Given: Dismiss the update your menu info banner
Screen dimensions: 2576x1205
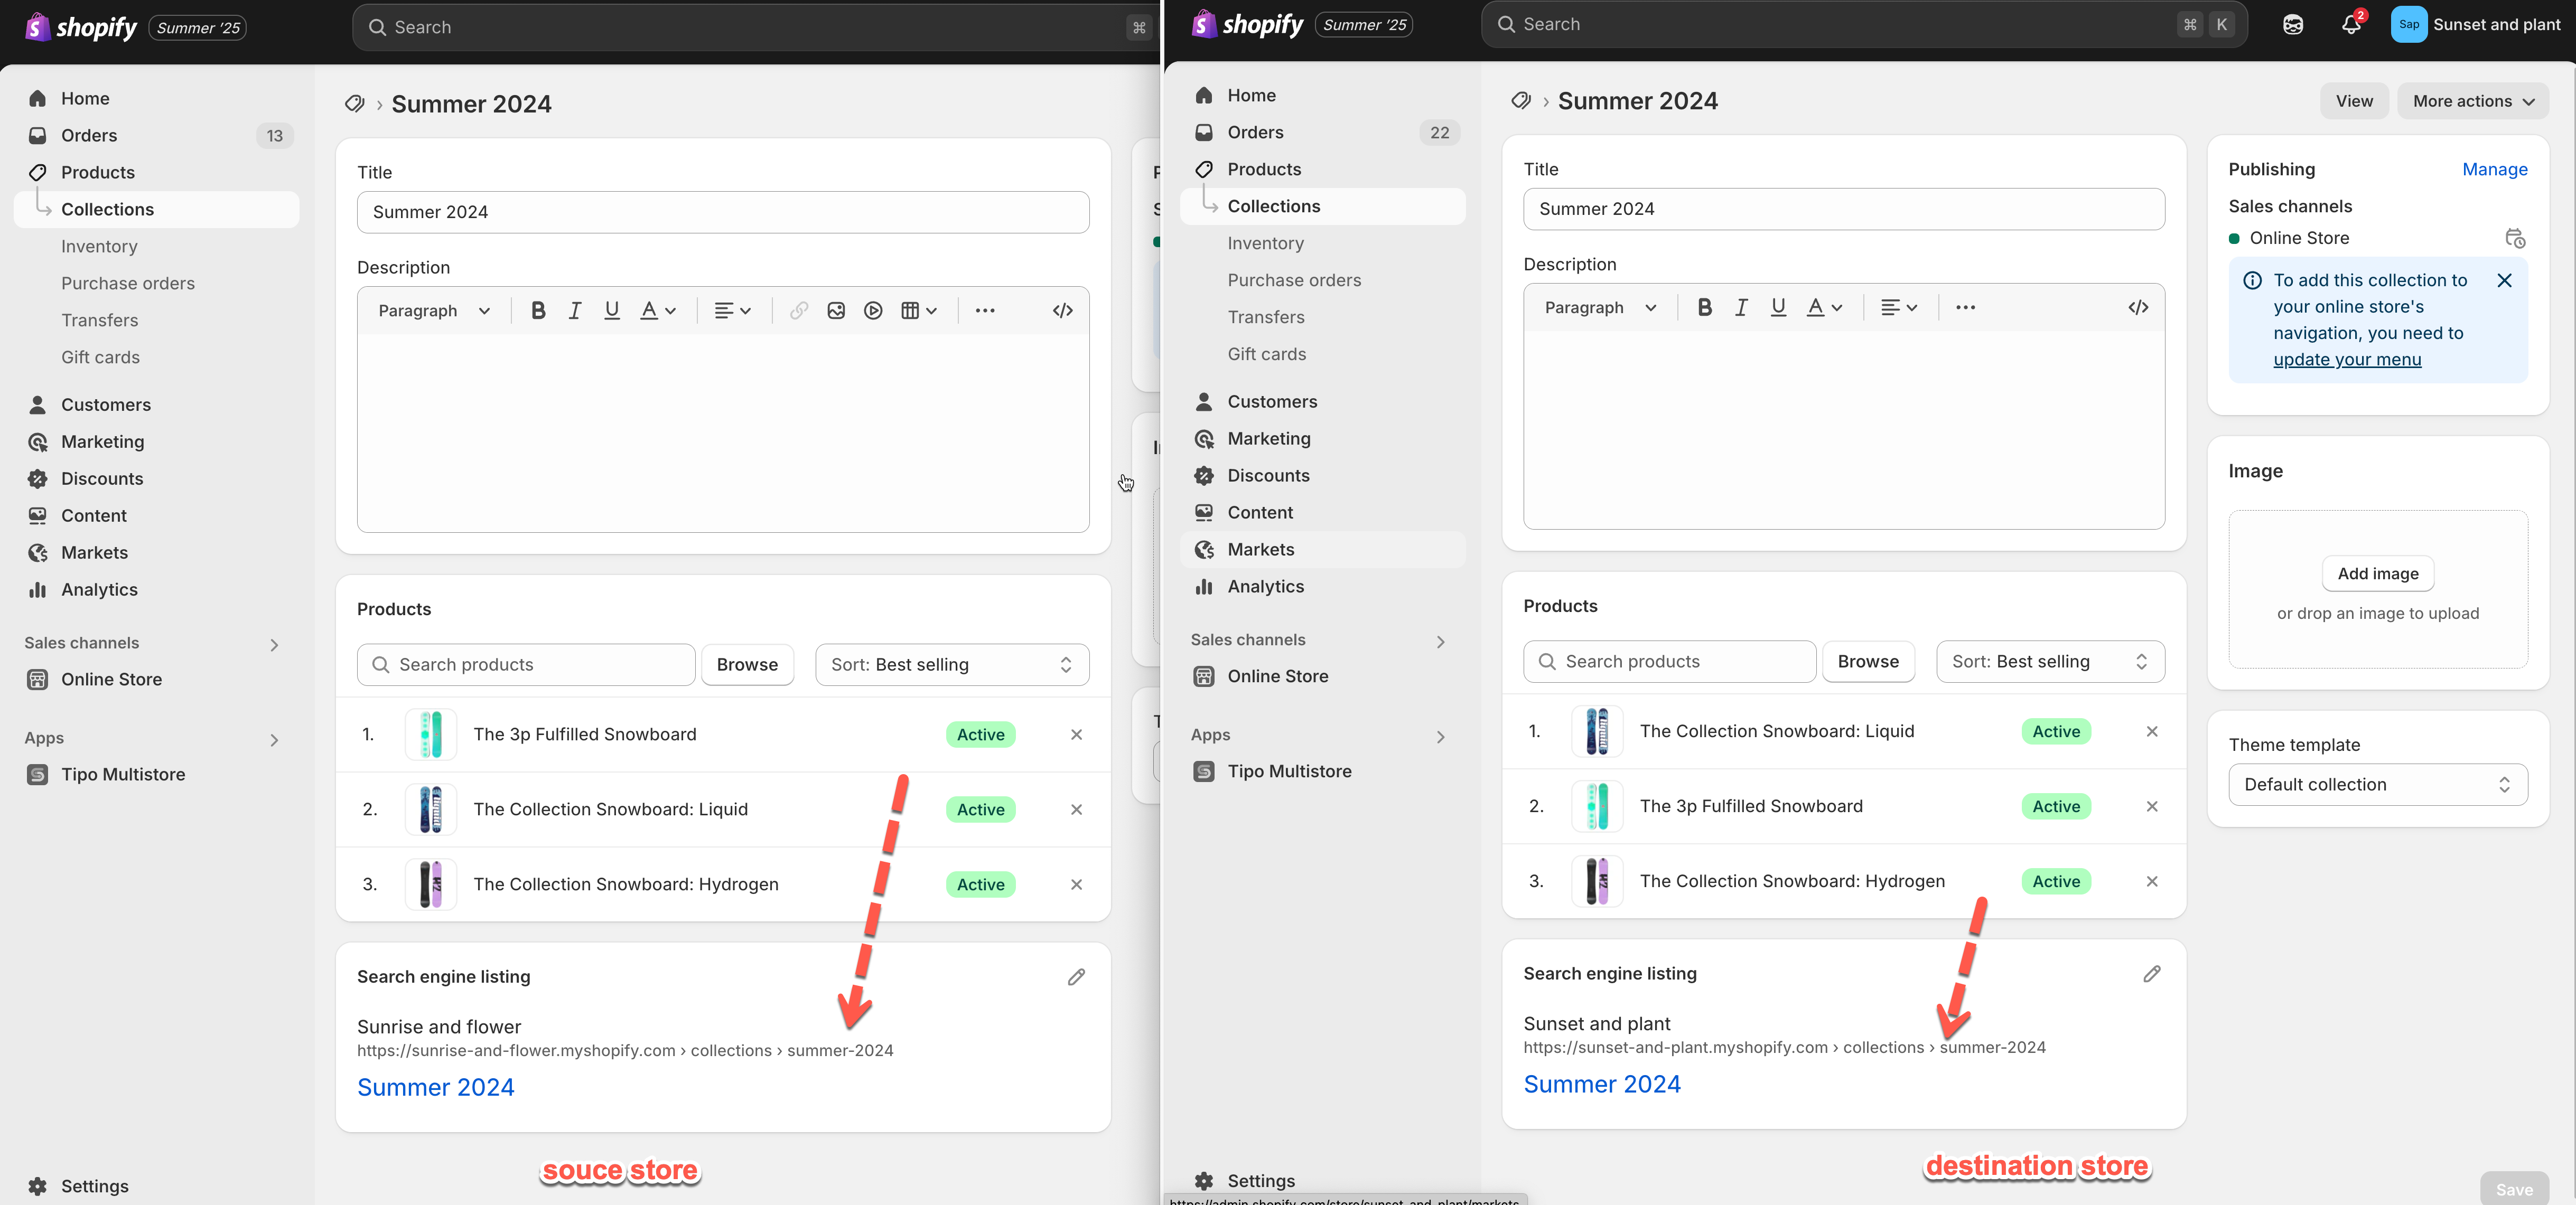Looking at the screenshot, I should [x=2504, y=281].
